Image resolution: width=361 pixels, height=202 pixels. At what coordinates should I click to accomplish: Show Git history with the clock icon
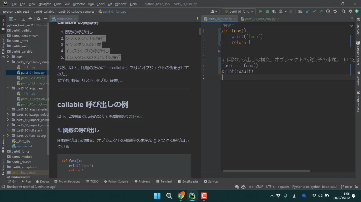(328, 11)
